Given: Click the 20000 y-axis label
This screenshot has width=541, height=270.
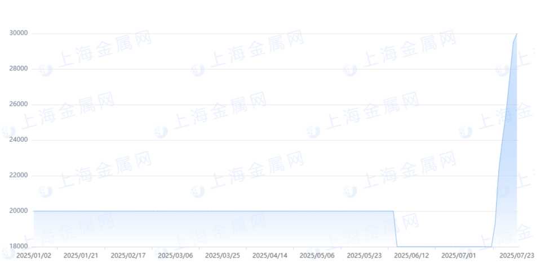Looking at the screenshot, I should (18, 211).
